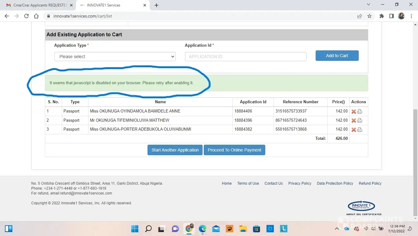The image size is (418, 236).
Task: Open a new browser tab
Action: pos(156,5)
